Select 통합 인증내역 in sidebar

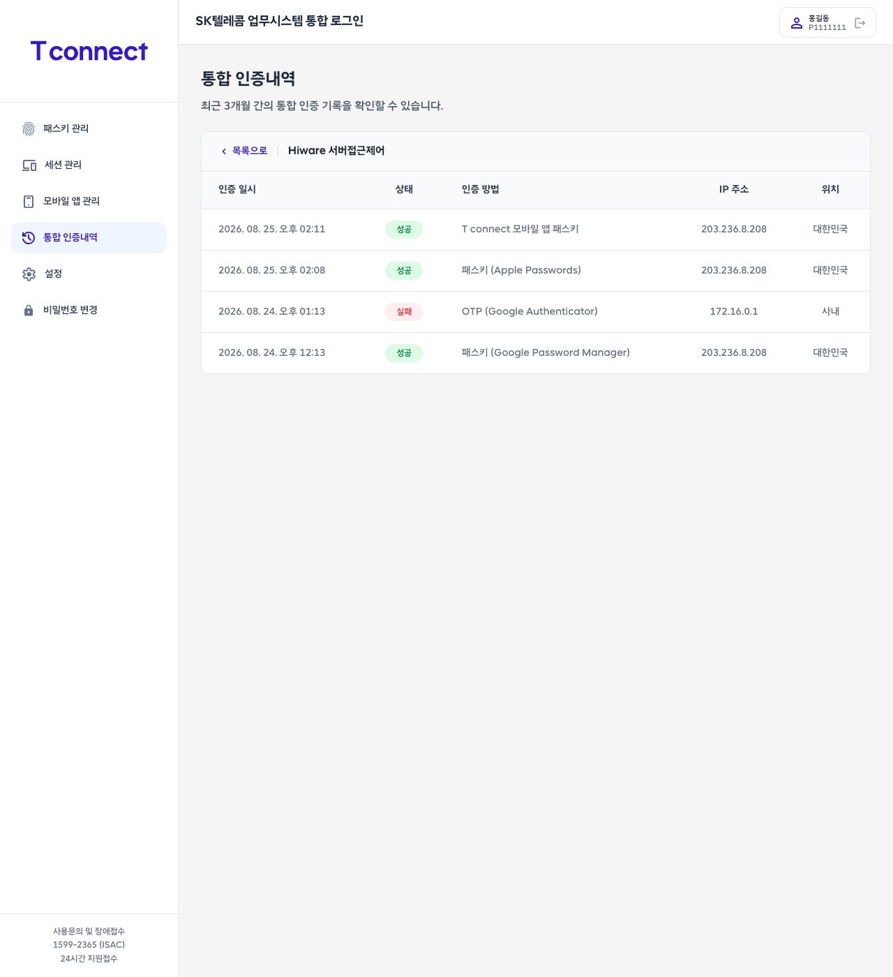pos(89,238)
